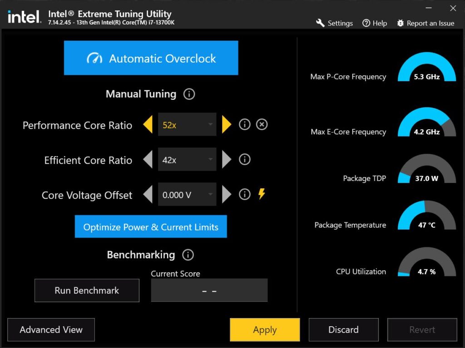Click the CPU Utilization gauge
This screenshot has height=348, width=465.
427,262
